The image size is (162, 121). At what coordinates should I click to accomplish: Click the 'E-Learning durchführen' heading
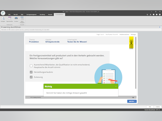pyautogui.click(x=11, y=27)
